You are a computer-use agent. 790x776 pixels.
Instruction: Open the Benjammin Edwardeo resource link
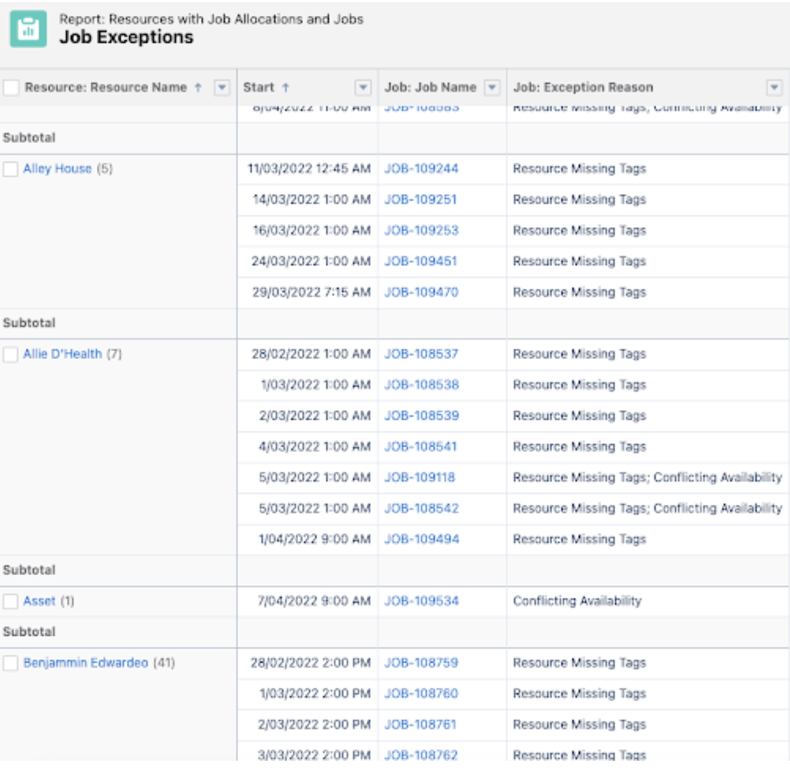tap(86, 662)
